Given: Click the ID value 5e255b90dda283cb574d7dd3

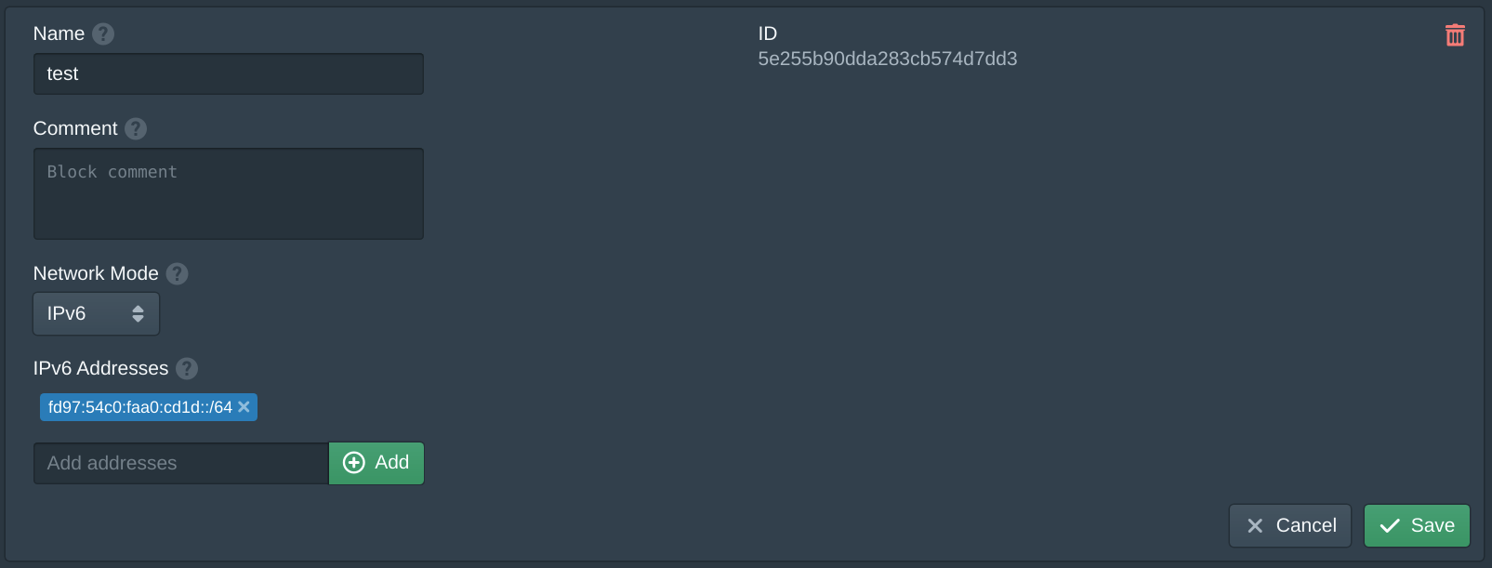Looking at the screenshot, I should coord(888,59).
